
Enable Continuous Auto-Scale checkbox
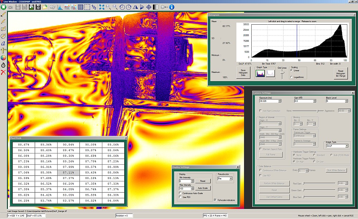(180, 193)
